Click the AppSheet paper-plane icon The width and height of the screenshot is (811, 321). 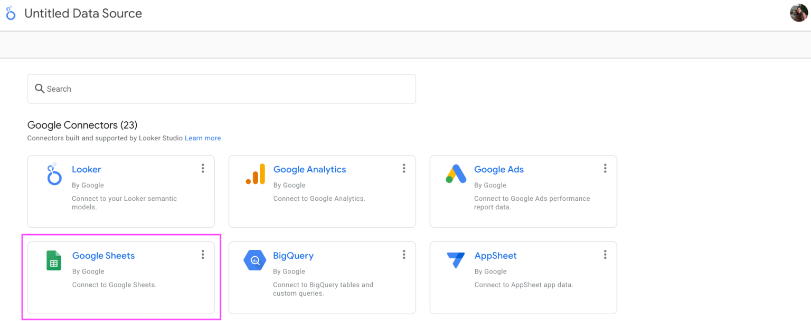pos(456,260)
